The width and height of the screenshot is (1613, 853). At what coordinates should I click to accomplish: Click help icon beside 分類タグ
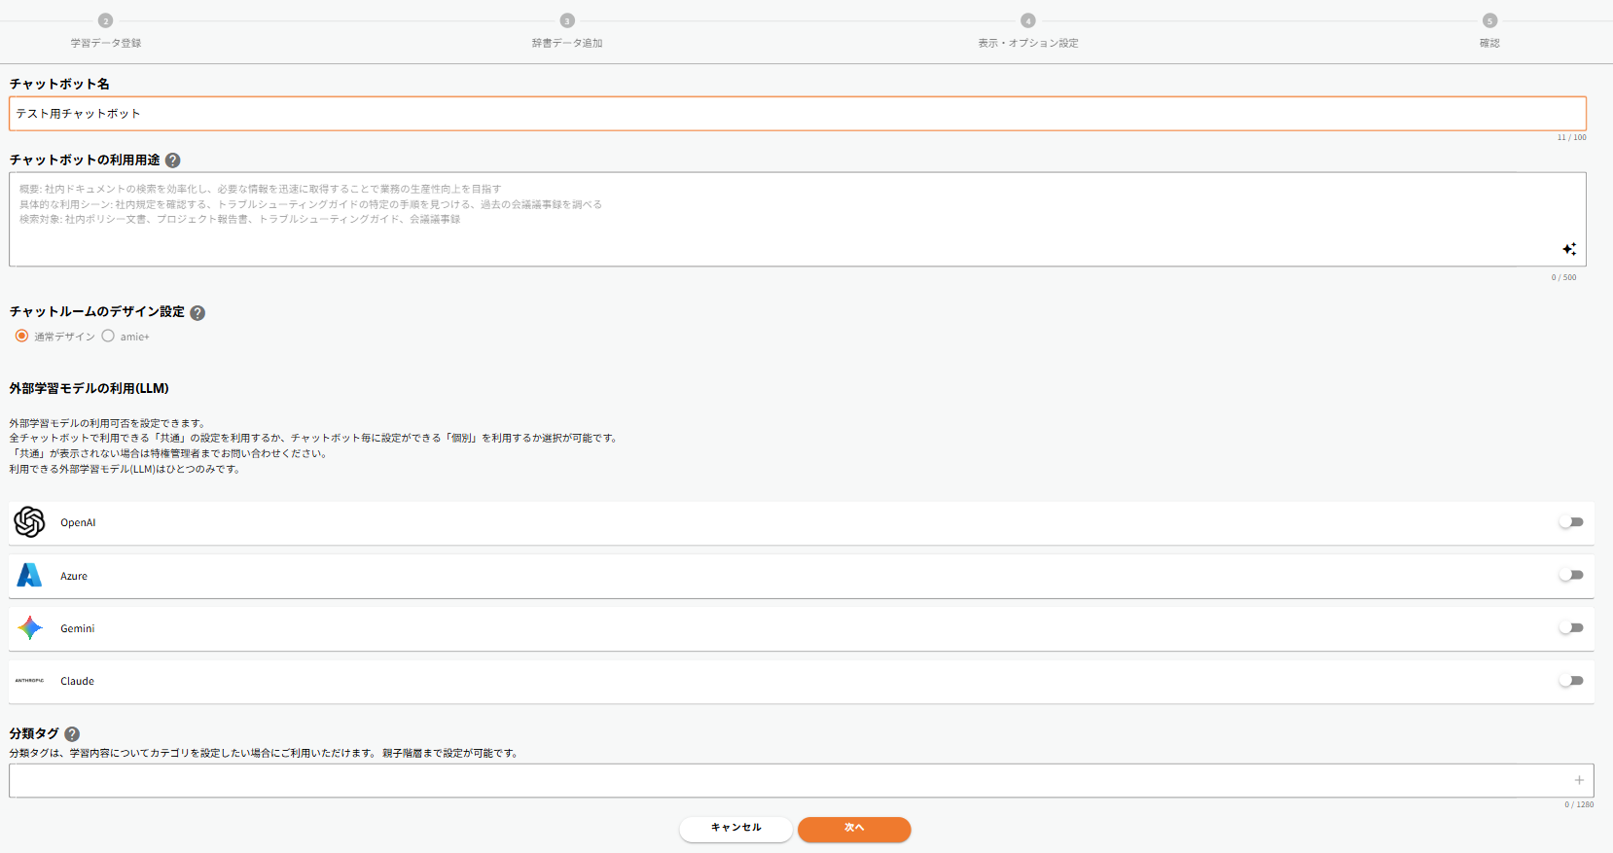click(72, 734)
